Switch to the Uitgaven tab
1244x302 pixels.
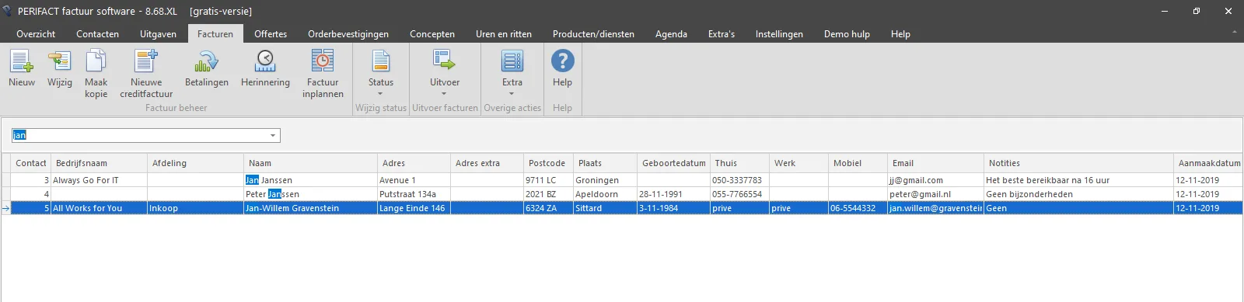click(x=158, y=34)
